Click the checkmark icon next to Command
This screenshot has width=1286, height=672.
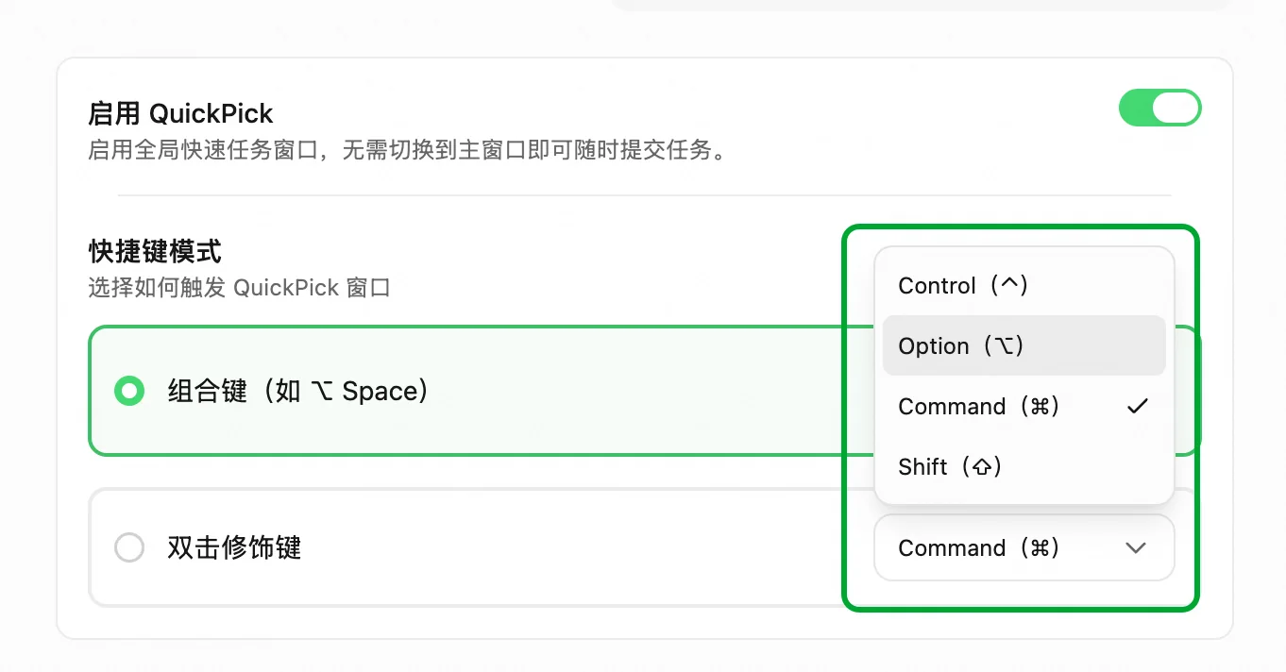click(x=1138, y=407)
